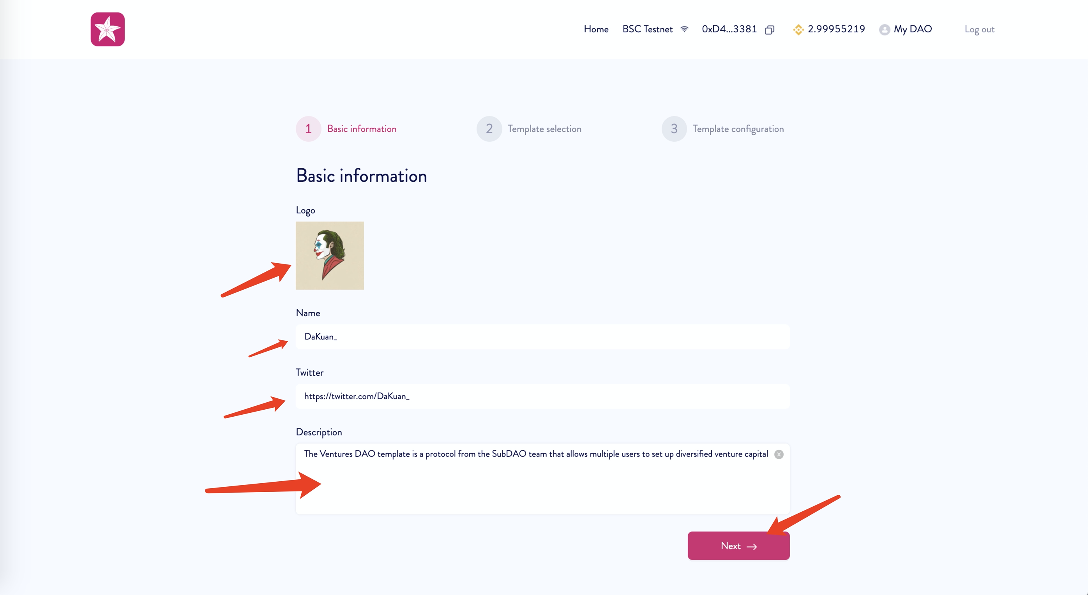Focus the Name input field
The image size is (1088, 595).
(x=542, y=336)
